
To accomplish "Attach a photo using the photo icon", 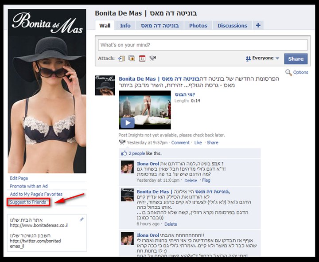I will [132, 59].
